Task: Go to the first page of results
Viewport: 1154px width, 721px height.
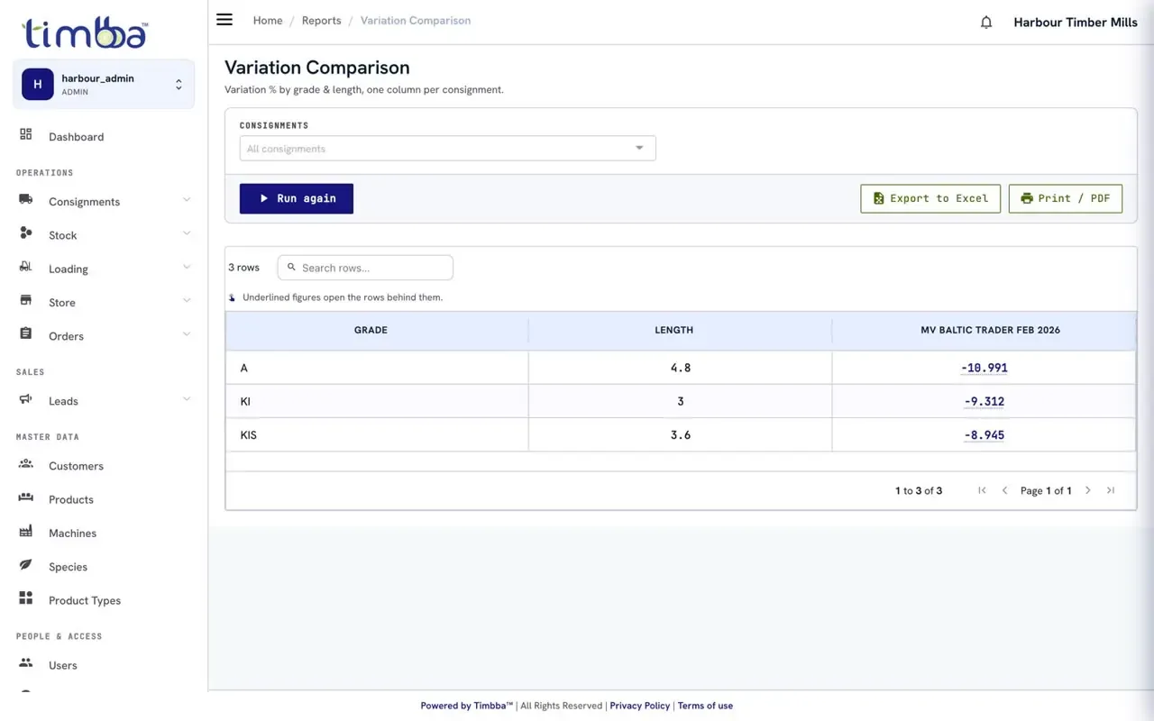Action: click(x=982, y=490)
